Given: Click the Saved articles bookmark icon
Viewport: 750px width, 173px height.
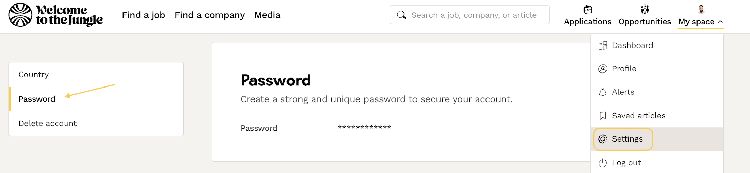Looking at the screenshot, I should [x=603, y=116].
